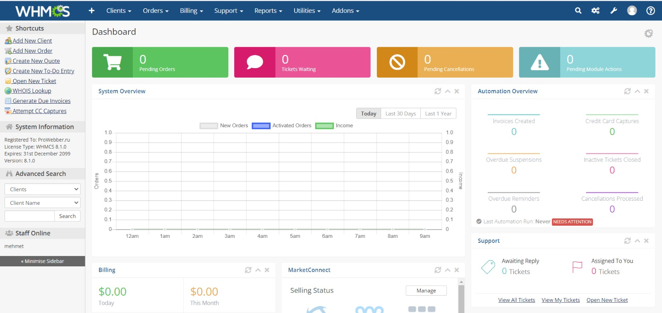Collapse the Support widget with chevron
The height and width of the screenshot is (313, 662).
(x=637, y=241)
